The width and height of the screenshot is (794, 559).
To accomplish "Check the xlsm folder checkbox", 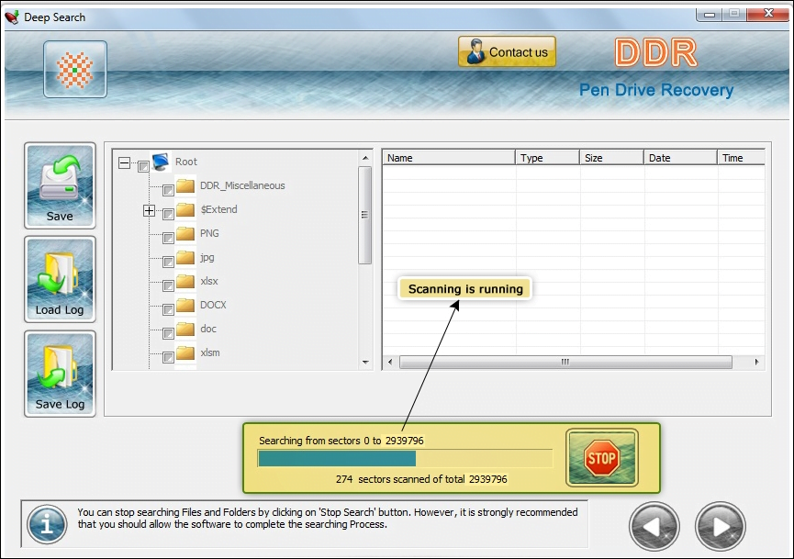I will (168, 357).
